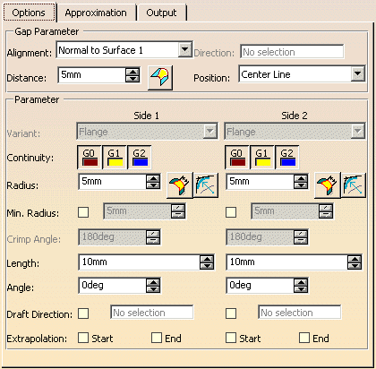Open the Alignment dropdown list
Screen dimensions: 376x369
click(x=185, y=50)
